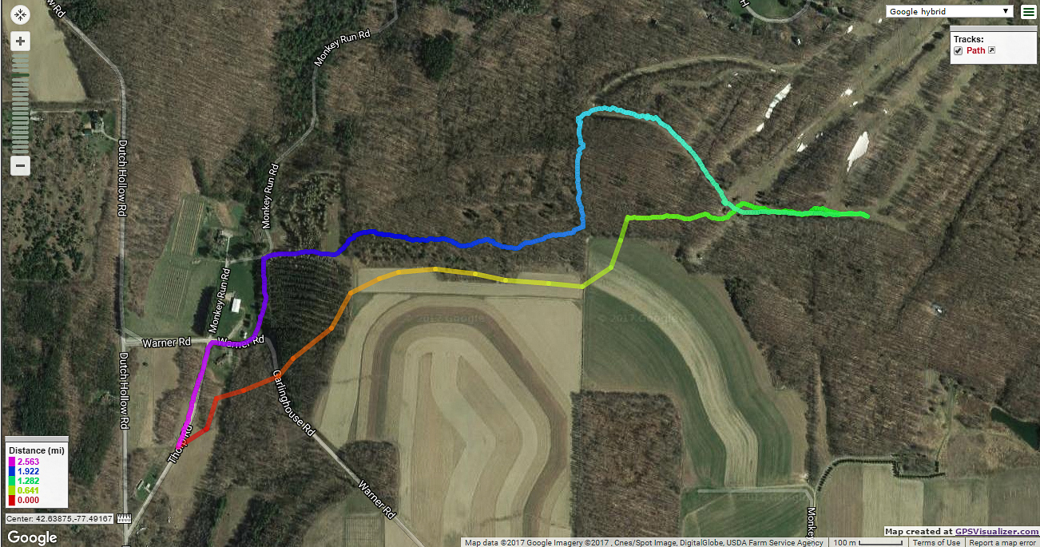Zoom out with the minus button

click(x=21, y=166)
